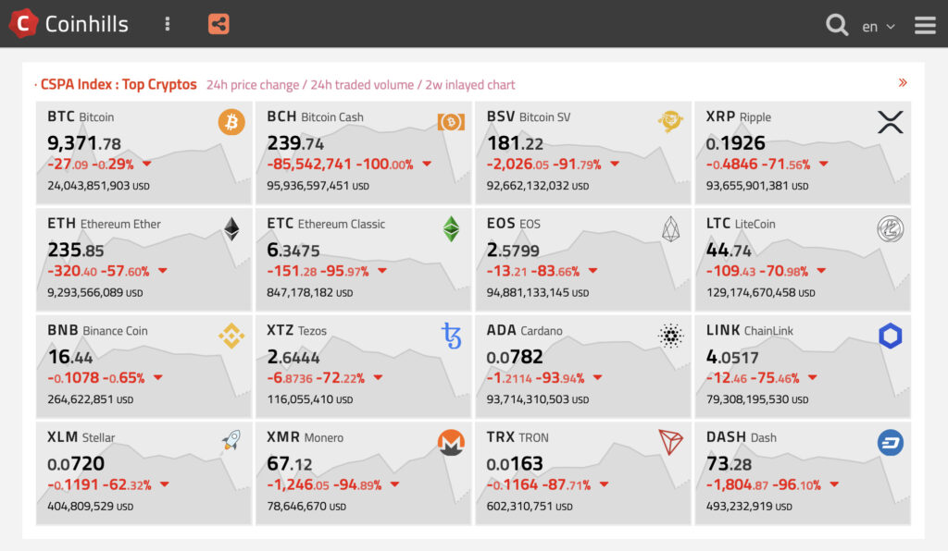Open the XMR Monero card title
Viewport: 948px width, 551px height.
tap(306, 437)
